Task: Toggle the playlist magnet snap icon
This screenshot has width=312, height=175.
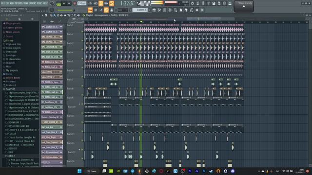Action: coord(46,15)
